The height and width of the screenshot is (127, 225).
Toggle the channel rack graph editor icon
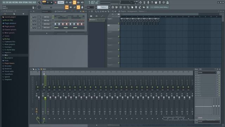[81, 12]
